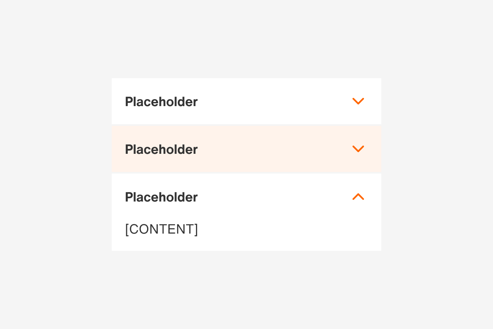Click white space left of the first Placeholder
Viewport: 493px width, 329px height.
pos(118,101)
